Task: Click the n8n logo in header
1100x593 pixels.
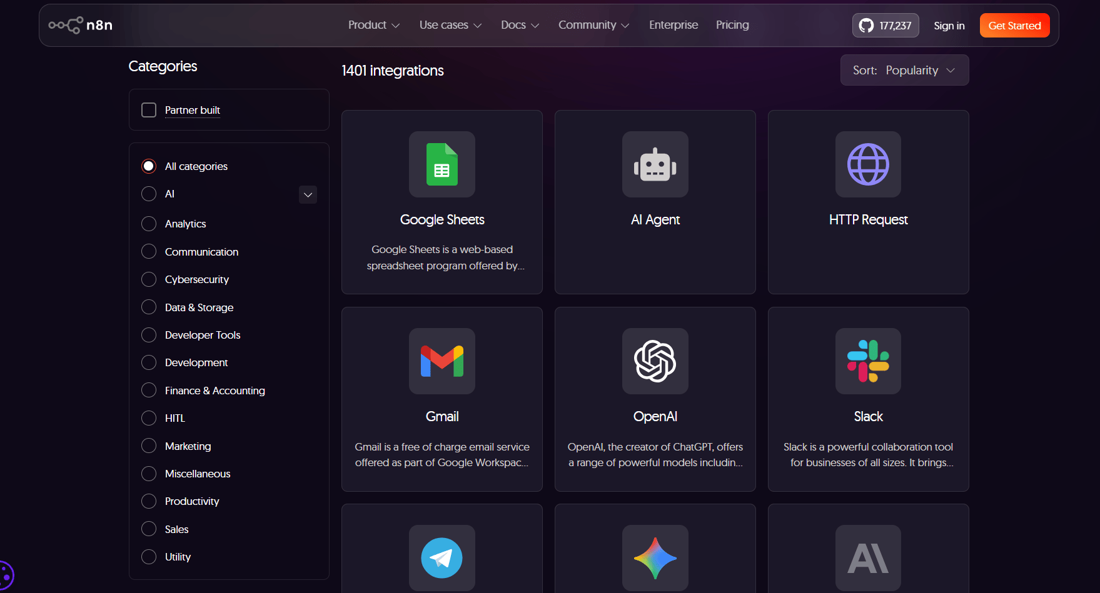Action: [x=81, y=25]
